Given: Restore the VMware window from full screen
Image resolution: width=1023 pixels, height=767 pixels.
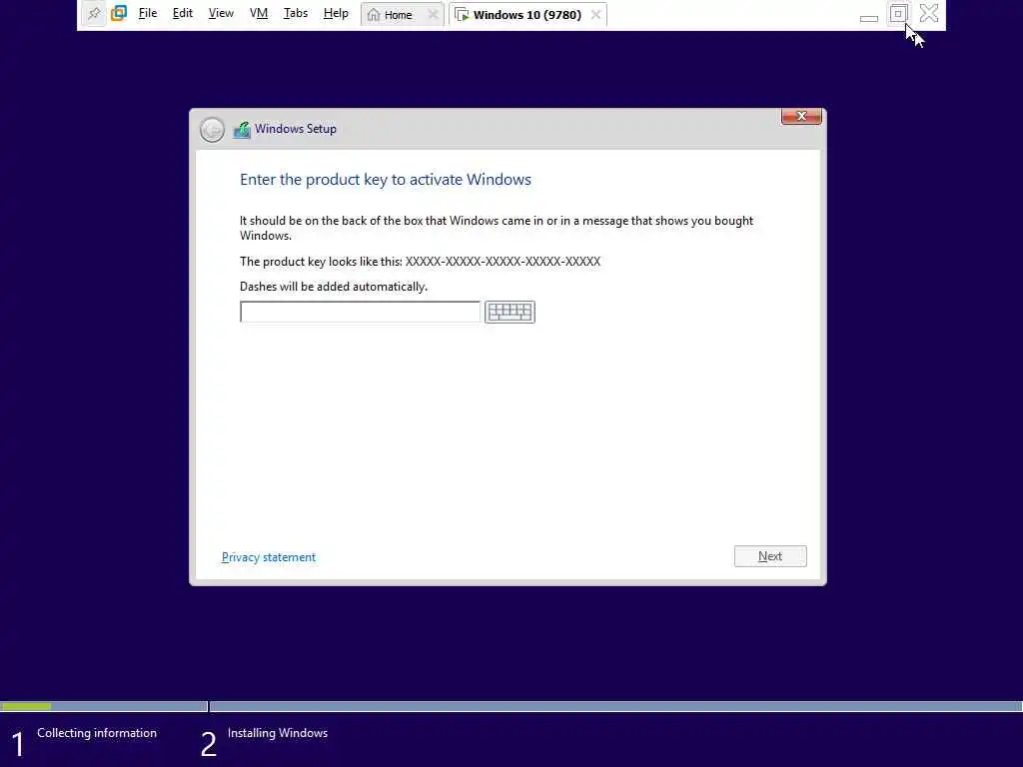Looking at the screenshot, I should 898,13.
